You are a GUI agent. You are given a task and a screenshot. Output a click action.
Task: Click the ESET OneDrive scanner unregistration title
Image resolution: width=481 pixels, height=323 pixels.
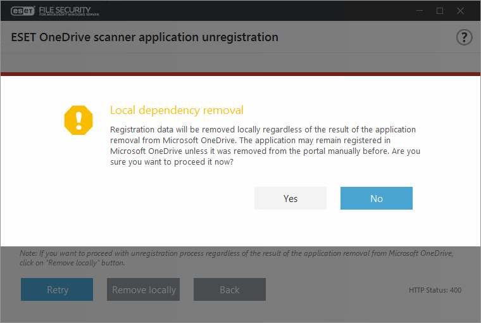(145, 37)
